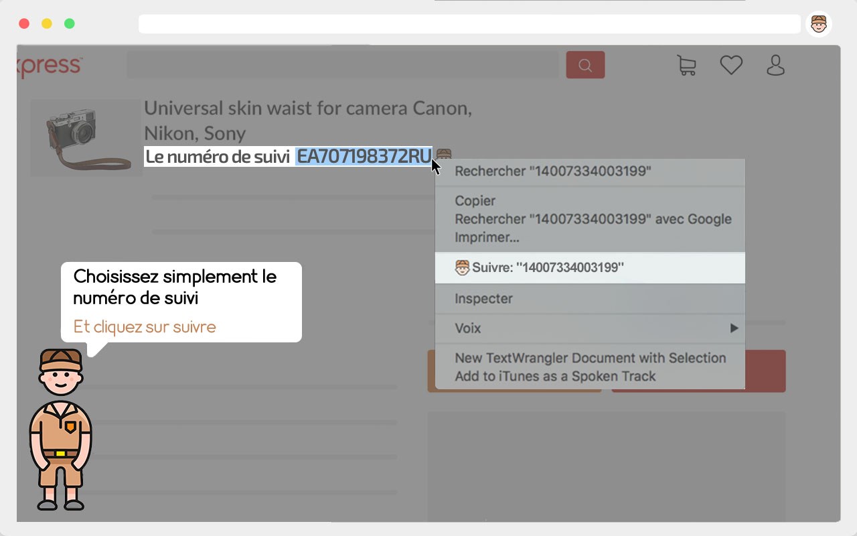
Task: Open the wishlist heart icon
Action: (x=731, y=65)
